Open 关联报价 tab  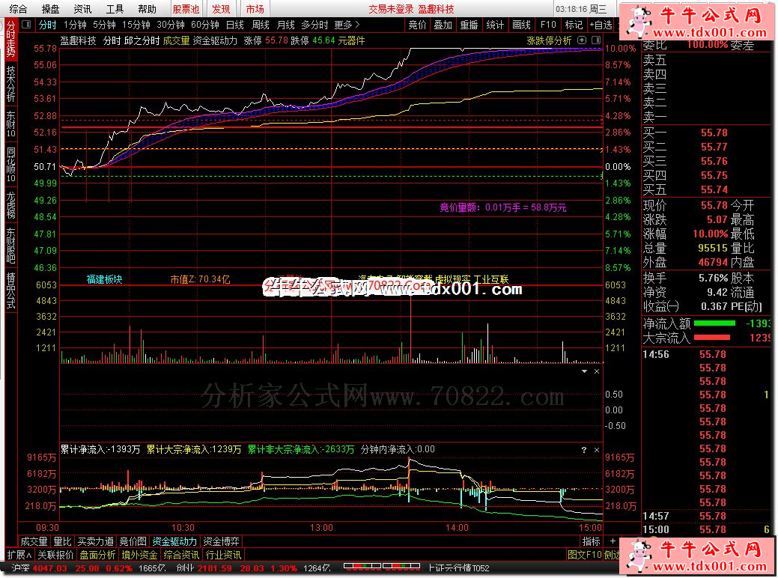click(55, 555)
